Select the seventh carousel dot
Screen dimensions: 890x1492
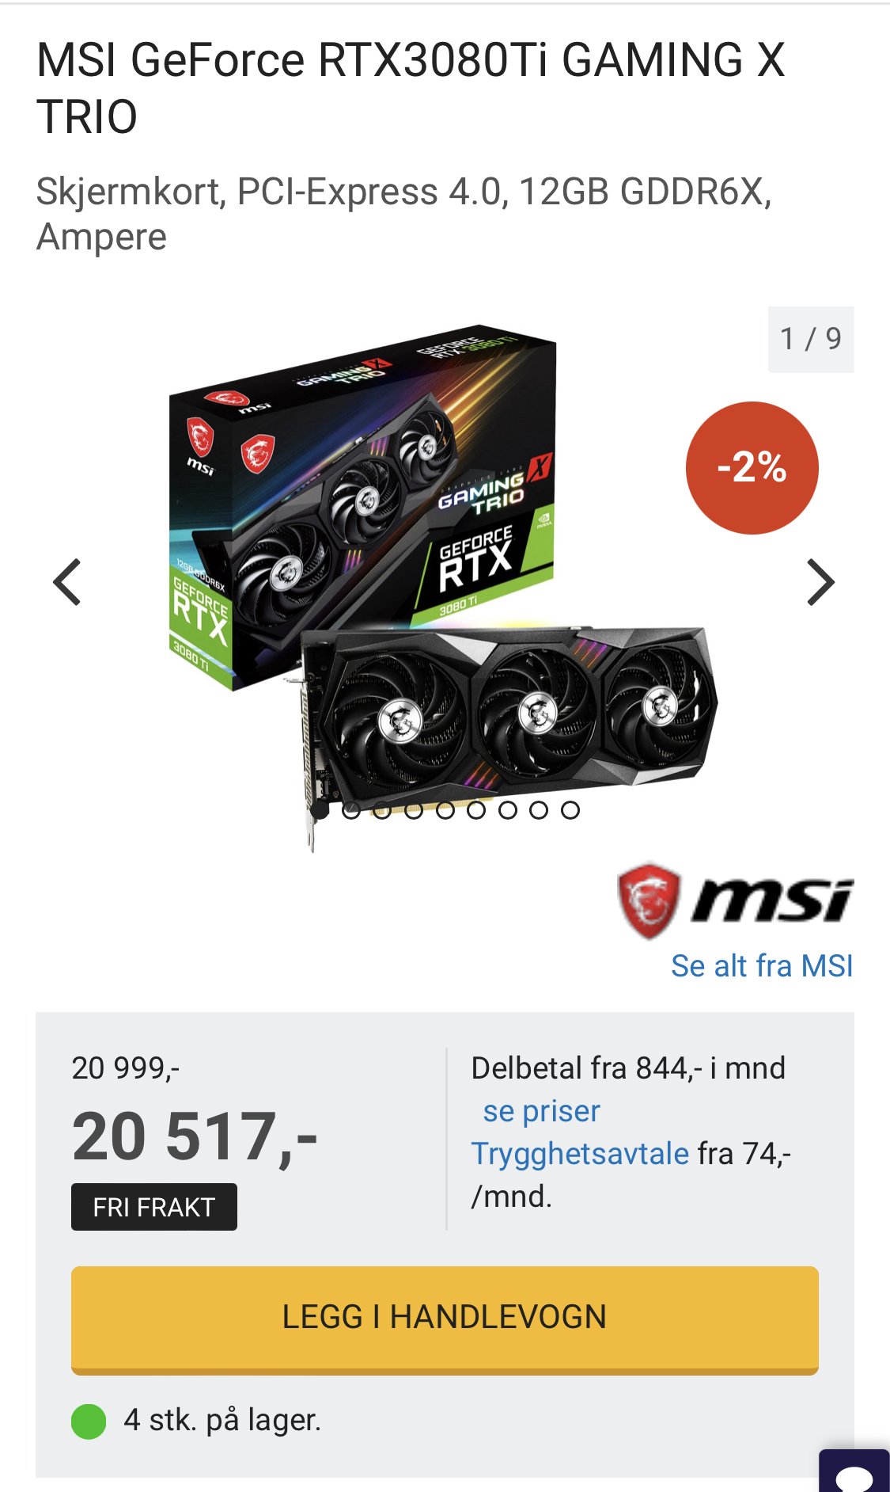[x=508, y=810]
